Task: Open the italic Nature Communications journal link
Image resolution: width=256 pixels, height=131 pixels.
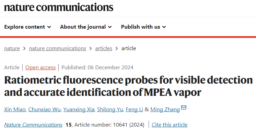Action: pyautogui.click(x=33, y=125)
